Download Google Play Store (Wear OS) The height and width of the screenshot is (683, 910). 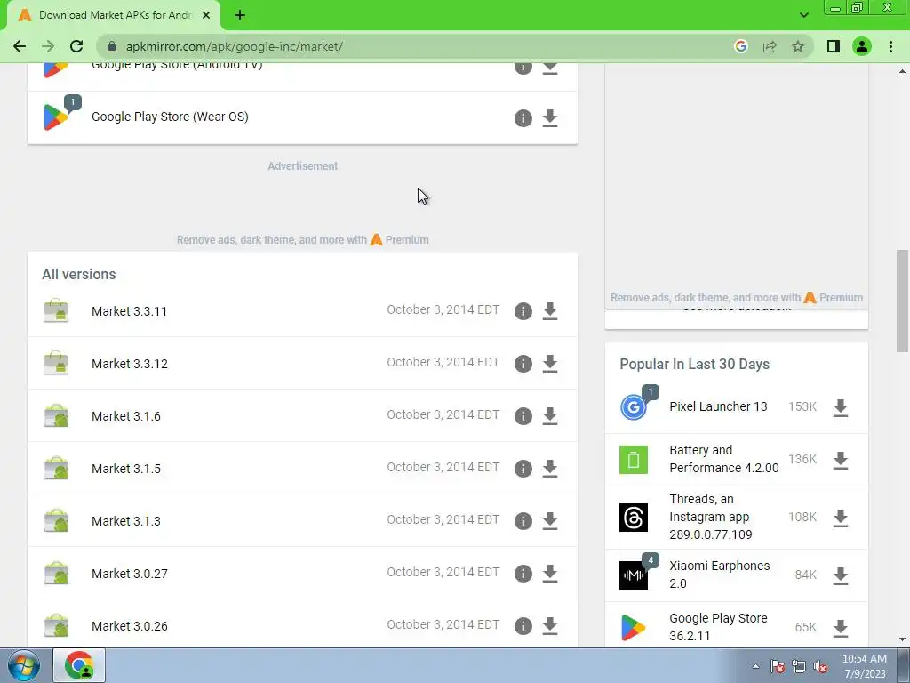click(549, 118)
